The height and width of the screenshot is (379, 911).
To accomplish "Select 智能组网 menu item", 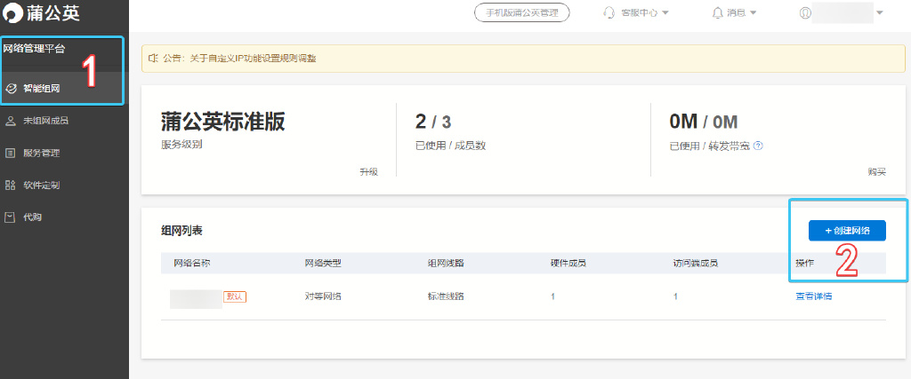I will [64, 89].
